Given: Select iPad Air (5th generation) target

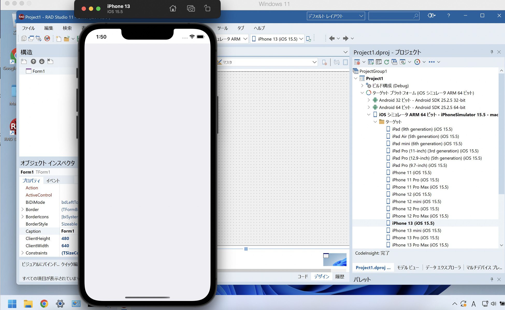Looking at the screenshot, I should click(x=425, y=136).
